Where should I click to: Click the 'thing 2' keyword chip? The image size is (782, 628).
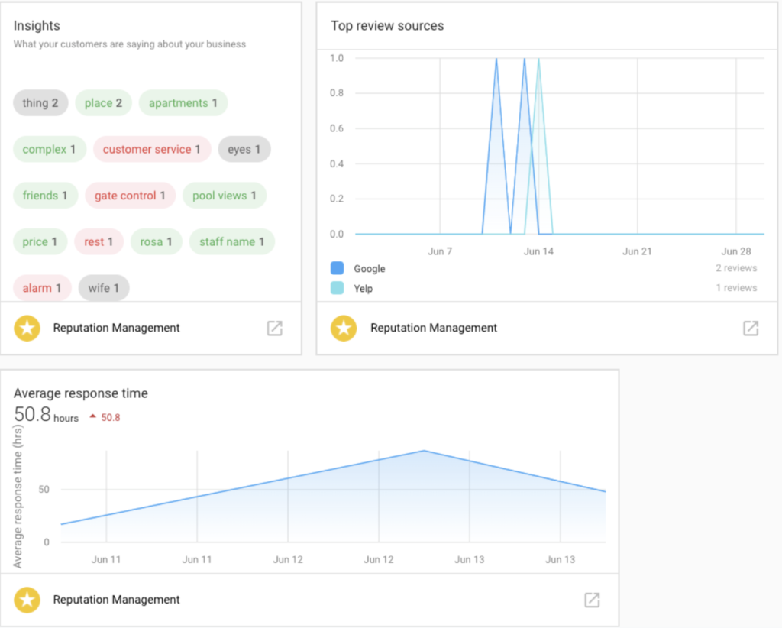(40, 103)
